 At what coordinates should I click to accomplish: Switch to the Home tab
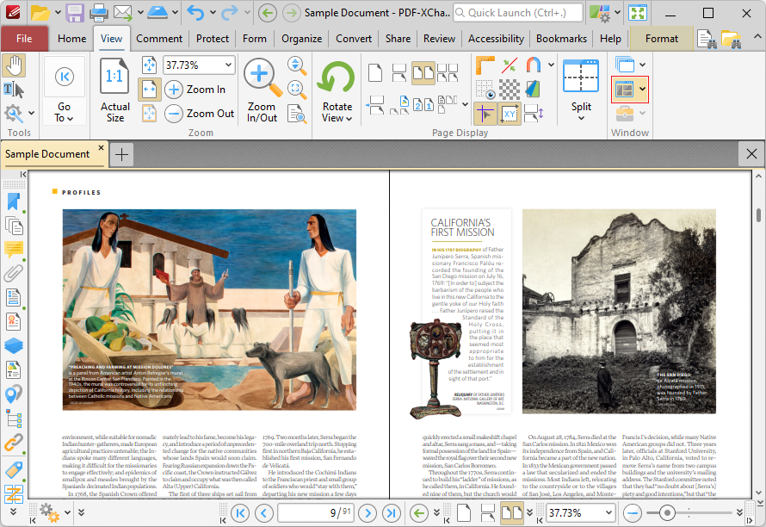(71, 39)
